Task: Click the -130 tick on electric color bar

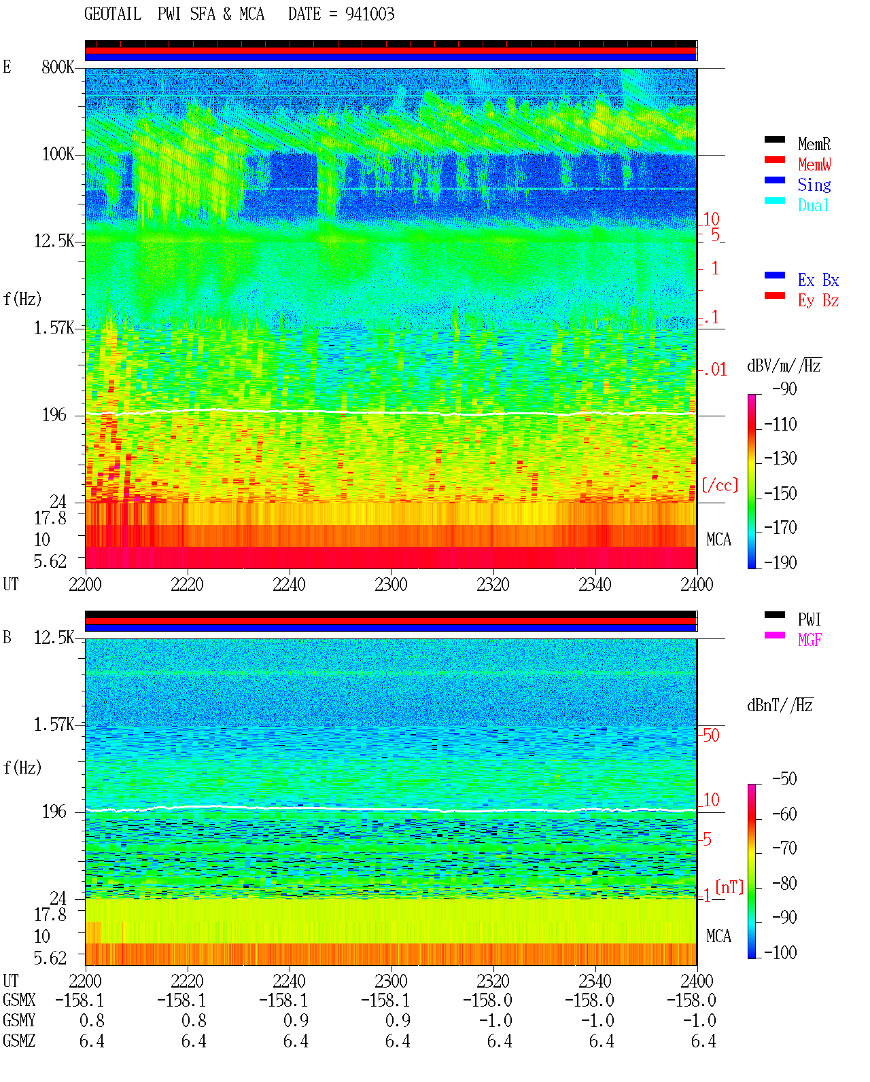Action: [780, 458]
